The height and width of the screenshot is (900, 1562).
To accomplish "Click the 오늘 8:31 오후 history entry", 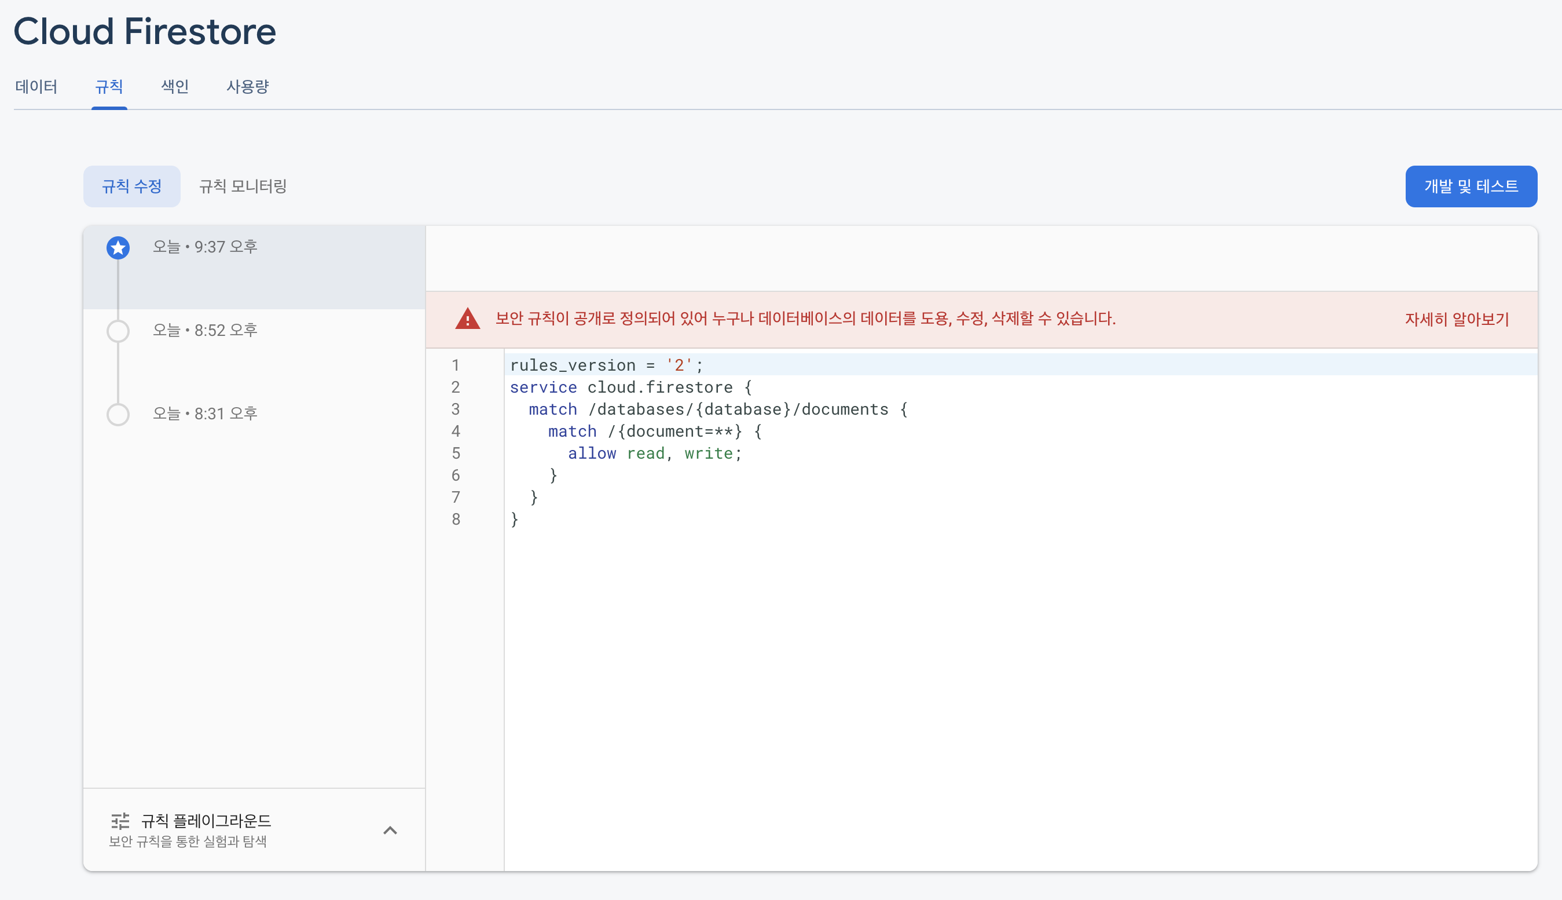I will (205, 414).
